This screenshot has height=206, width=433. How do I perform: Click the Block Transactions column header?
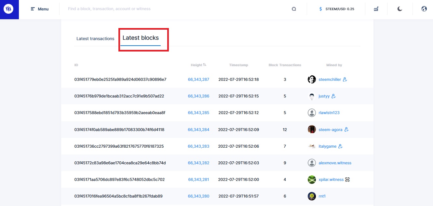[285, 65]
